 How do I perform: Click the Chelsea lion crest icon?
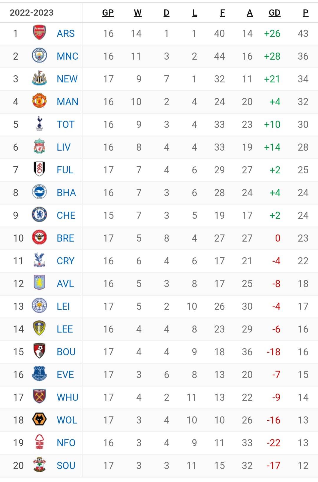click(39, 215)
